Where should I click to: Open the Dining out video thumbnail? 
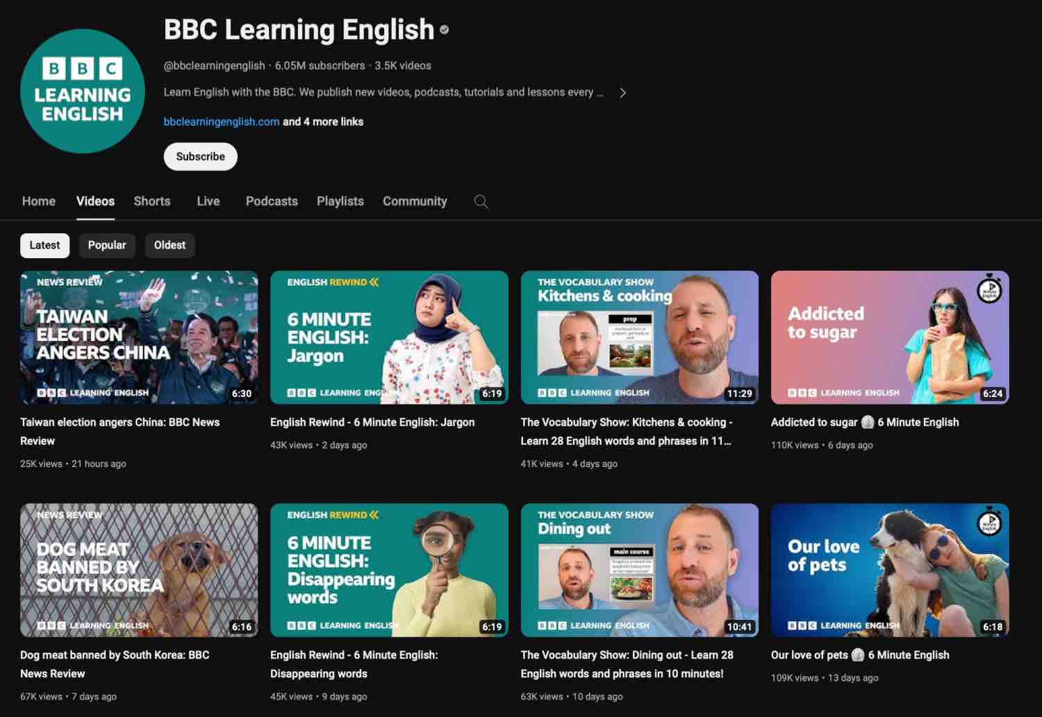click(640, 570)
